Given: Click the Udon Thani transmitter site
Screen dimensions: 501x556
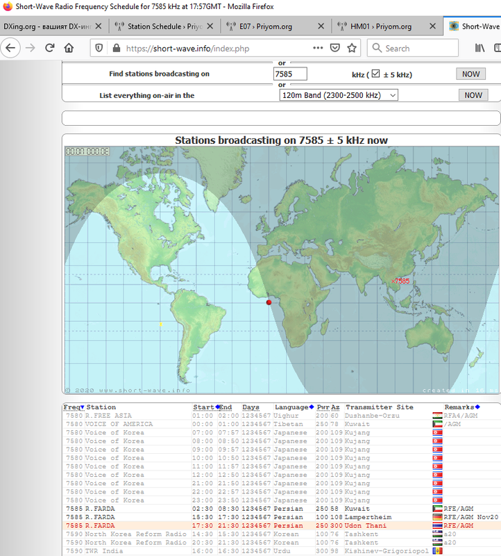Looking at the screenshot, I should coord(366,526).
